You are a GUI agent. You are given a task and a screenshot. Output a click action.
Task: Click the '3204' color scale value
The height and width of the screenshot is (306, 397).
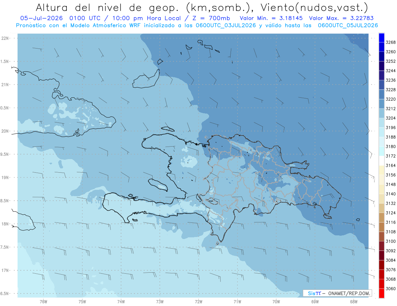coord(391,118)
